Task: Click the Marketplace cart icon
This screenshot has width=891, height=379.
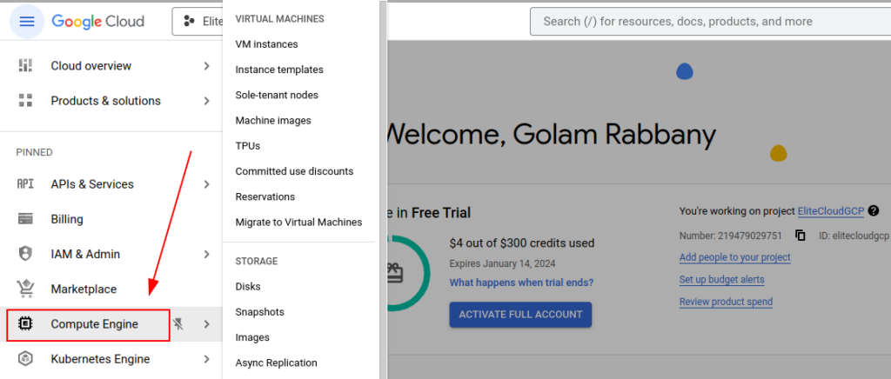Action: tap(25, 289)
